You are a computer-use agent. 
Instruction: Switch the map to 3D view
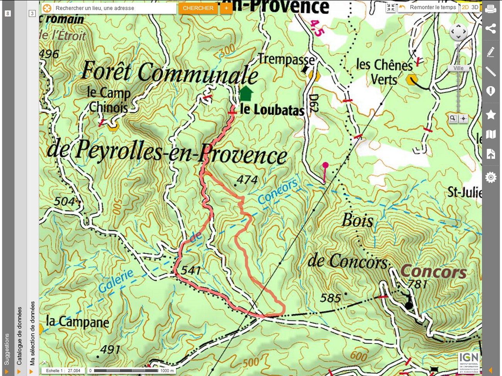tap(475, 7)
